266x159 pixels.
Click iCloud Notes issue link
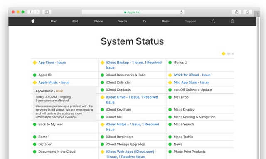133,127
